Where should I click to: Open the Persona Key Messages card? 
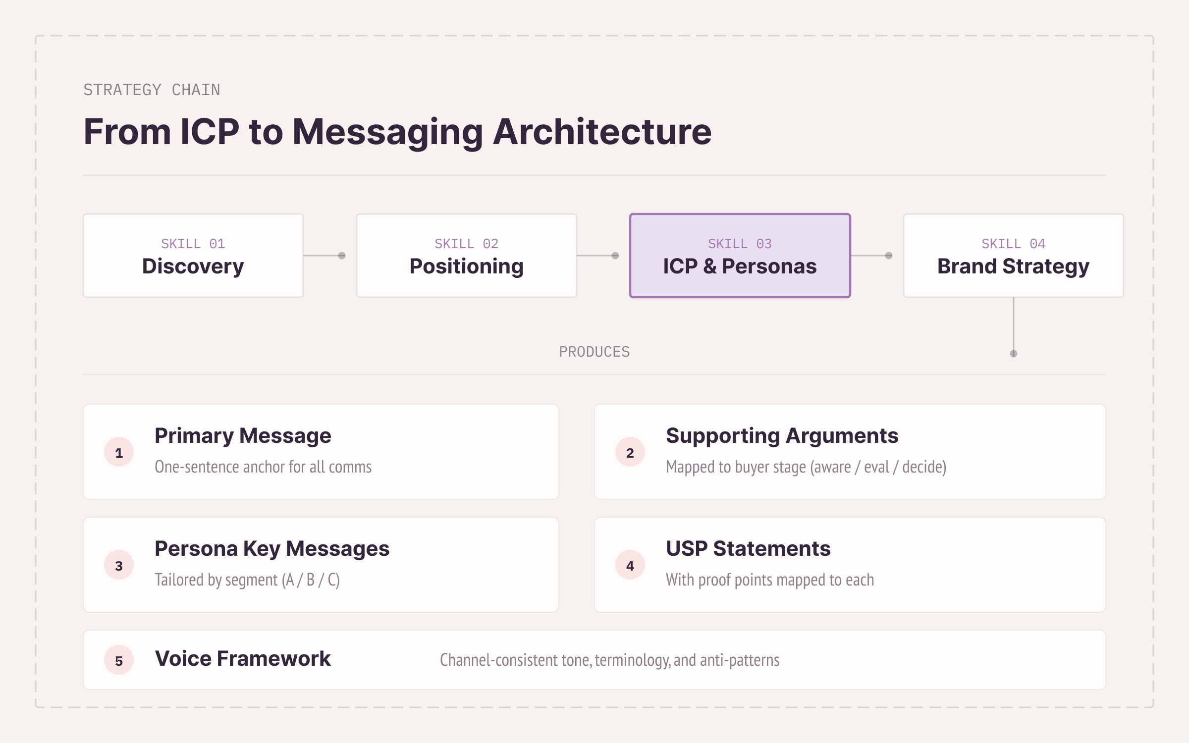click(321, 565)
